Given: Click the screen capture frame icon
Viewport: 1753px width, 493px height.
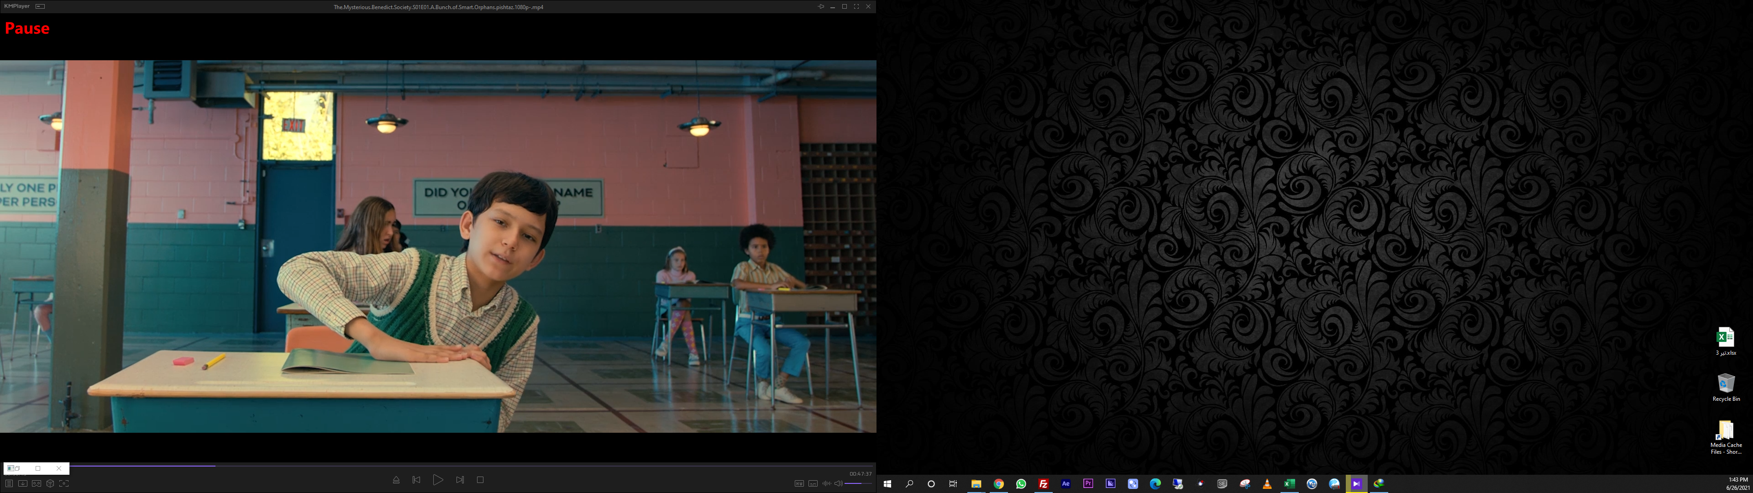Looking at the screenshot, I should 64,483.
